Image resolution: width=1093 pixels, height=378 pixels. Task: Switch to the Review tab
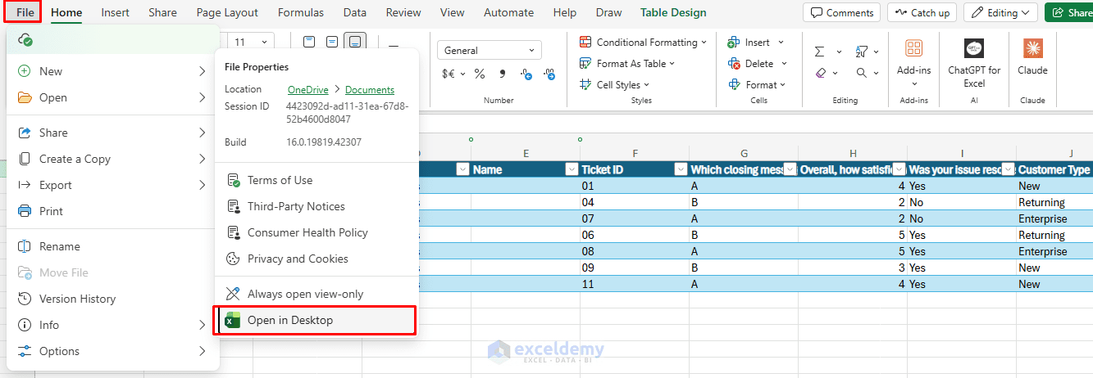(x=403, y=12)
